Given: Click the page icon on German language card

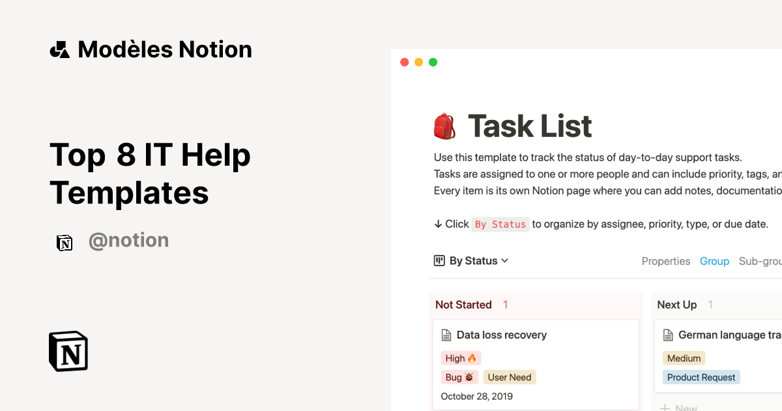Looking at the screenshot, I should tap(668, 334).
